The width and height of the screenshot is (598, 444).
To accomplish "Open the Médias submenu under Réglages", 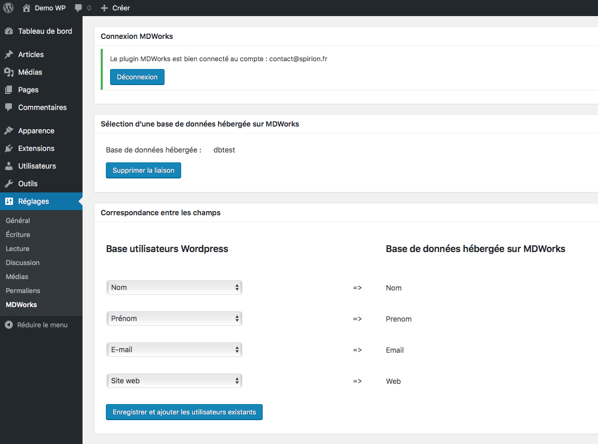I will coord(17,276).
